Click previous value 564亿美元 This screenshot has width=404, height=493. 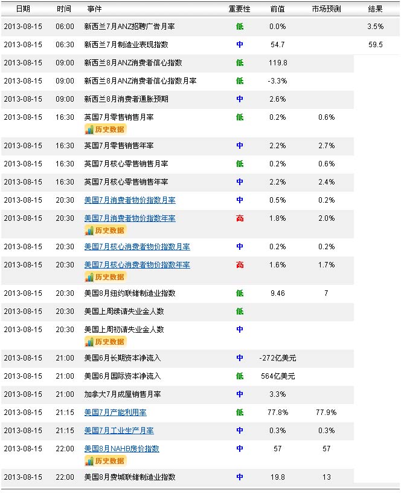(x=278, y=376)
